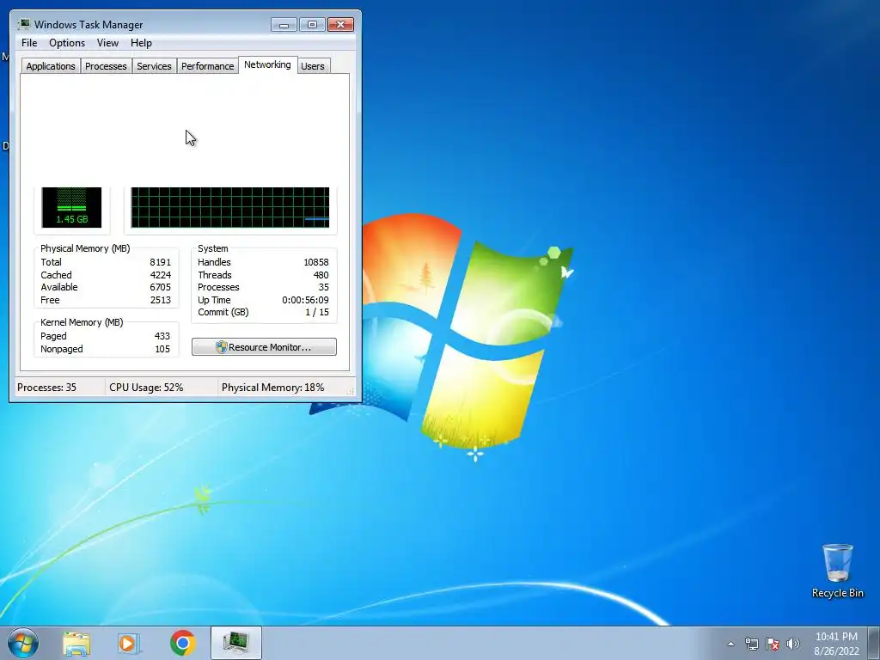This screenshot has width=880, height=660.
Task: Open Windows Explorer from the taskbar
Action: [76, 643]
